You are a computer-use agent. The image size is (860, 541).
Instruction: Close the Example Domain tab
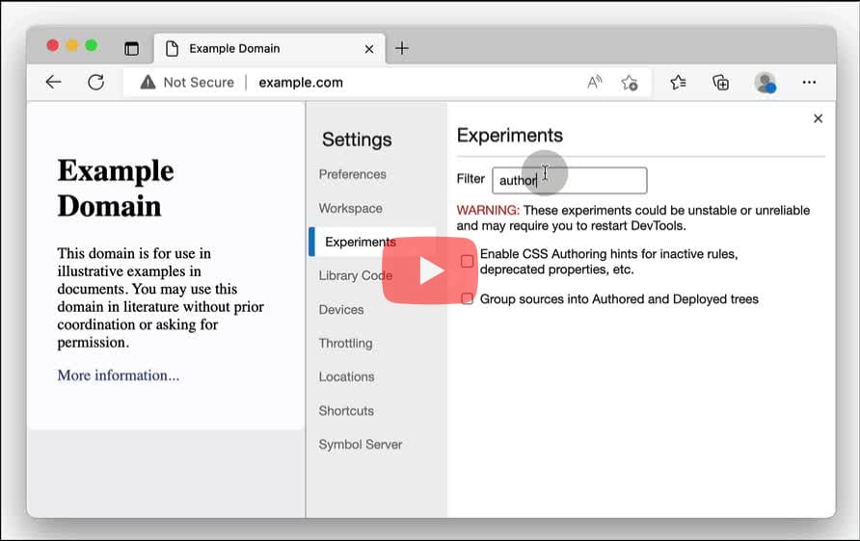[x=369, y=49]
